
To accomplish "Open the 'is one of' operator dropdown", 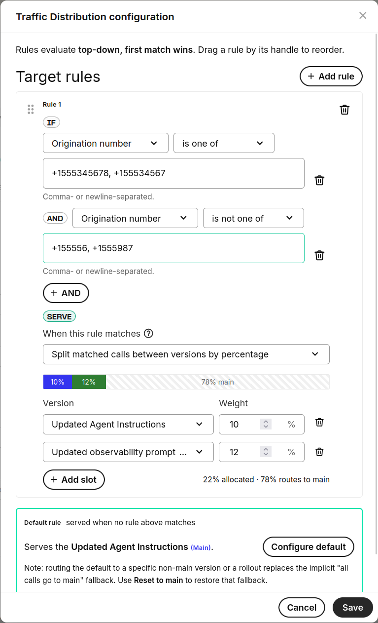I will pos(224,143).
